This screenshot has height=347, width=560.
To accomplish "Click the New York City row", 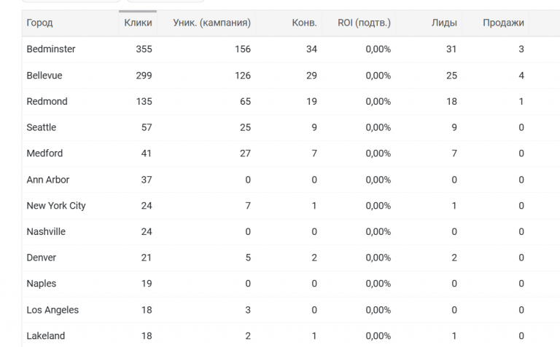I will click(x=291, y=206).
